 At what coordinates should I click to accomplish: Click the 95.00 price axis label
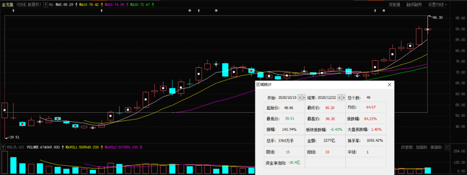[x=460, y=18]
